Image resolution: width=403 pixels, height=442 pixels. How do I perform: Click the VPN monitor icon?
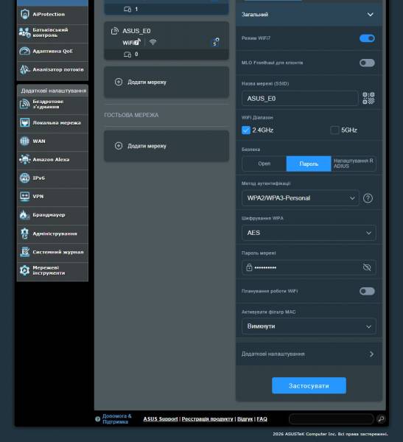tap(25, 197)
